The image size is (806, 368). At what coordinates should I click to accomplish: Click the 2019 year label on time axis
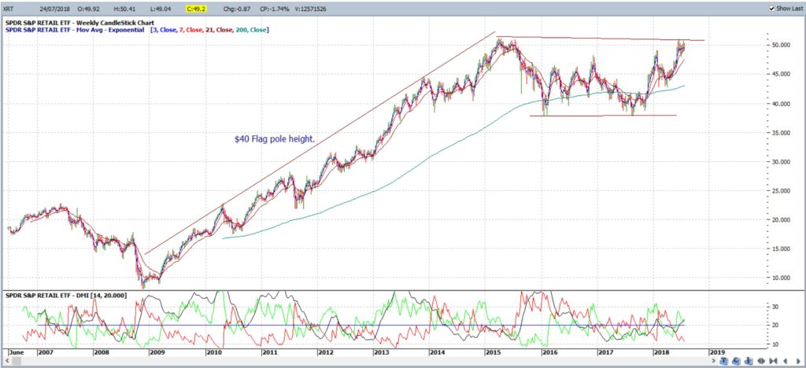[717, 352]
